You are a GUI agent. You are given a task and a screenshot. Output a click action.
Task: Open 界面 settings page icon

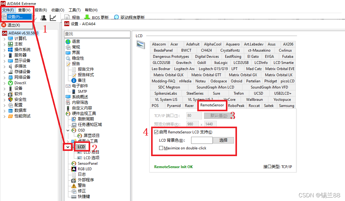coord(68,53)
